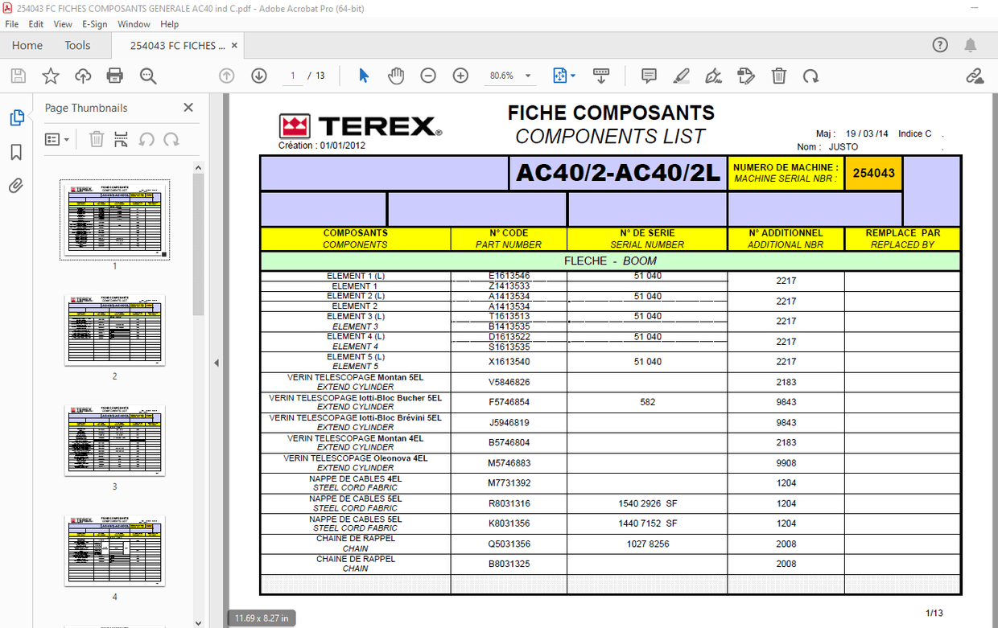Image resolution: width=998 pixels, height=628 pixels.
Task: Open the Comment tool
Action: point(649,75)
